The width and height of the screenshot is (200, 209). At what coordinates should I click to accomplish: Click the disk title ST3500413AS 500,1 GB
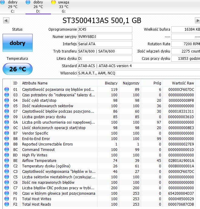[x=102, y=21]
